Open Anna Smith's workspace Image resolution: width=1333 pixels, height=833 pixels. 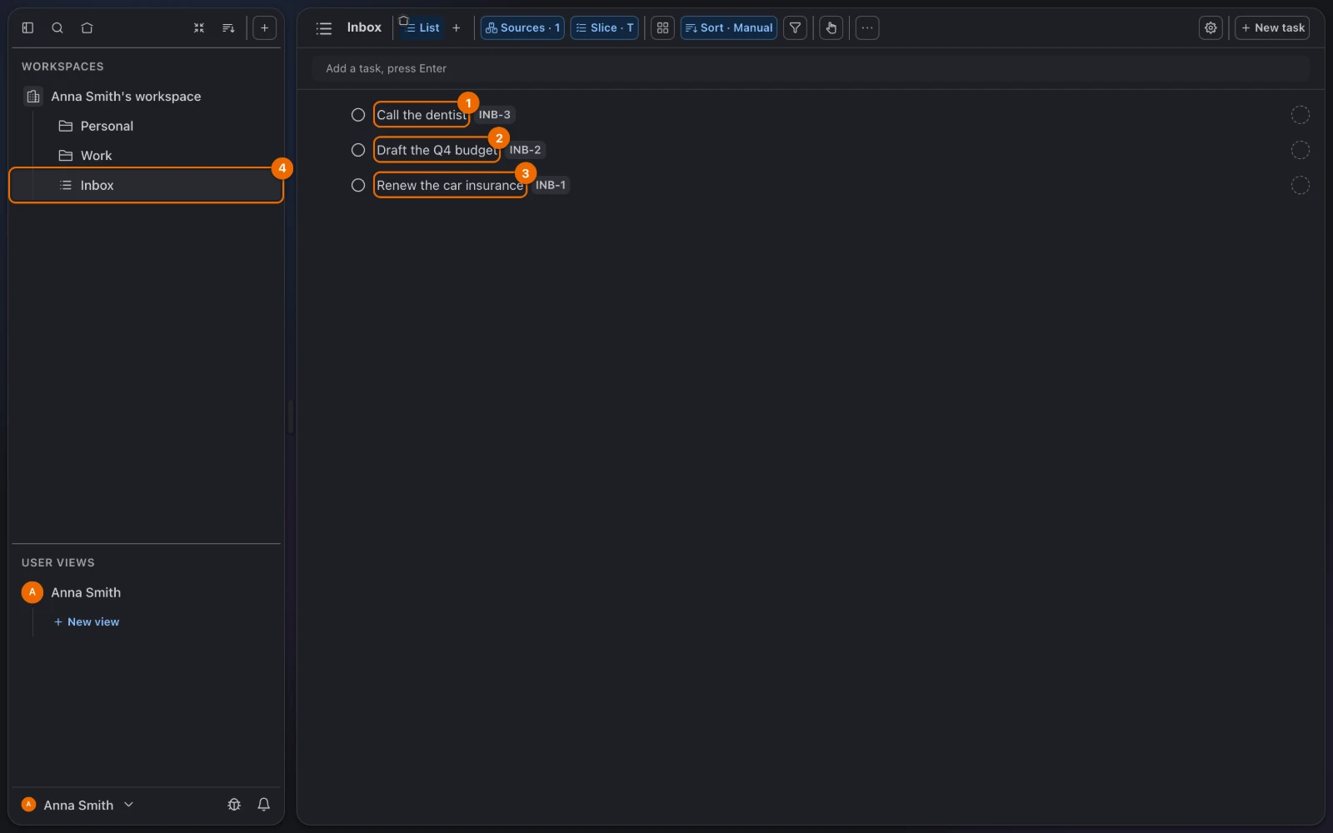pyautogui.click(x=126, y=97)
